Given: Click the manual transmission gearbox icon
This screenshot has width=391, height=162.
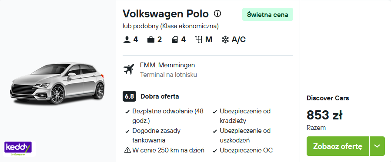Looking at the screenshot, I should tap(199, 40).
